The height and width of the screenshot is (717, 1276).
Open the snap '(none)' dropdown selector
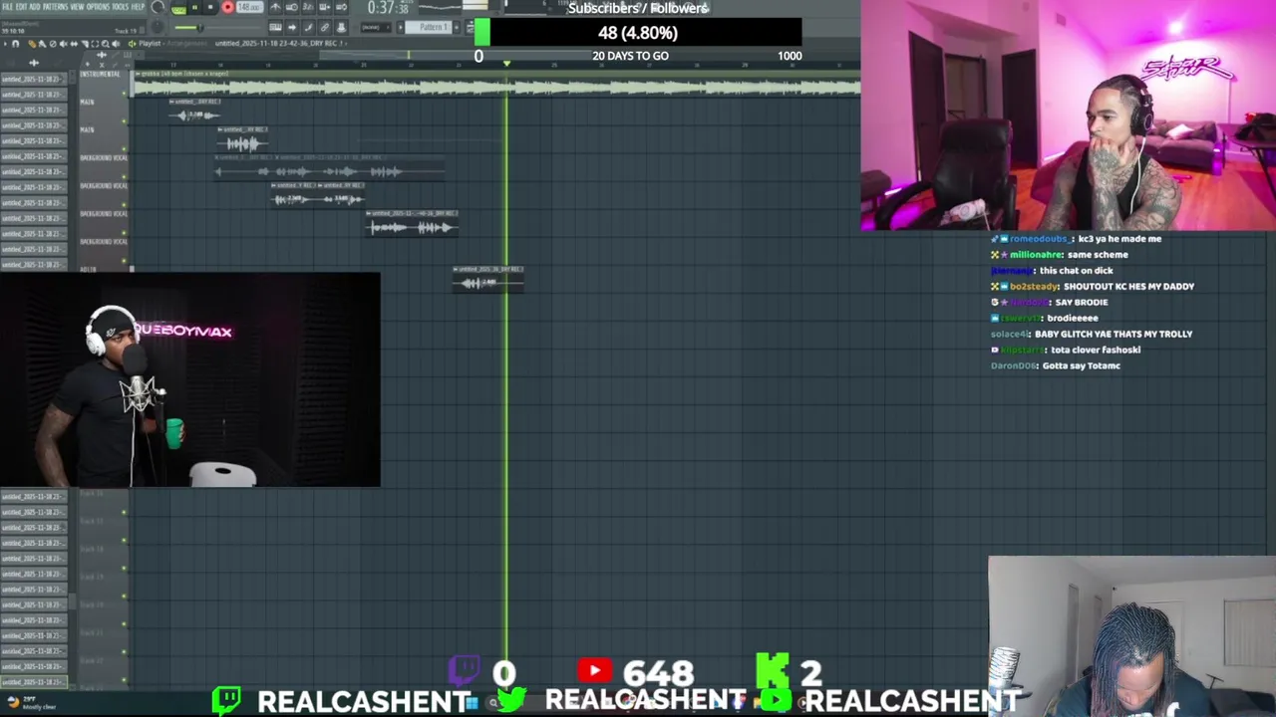[x=376, y=27]
